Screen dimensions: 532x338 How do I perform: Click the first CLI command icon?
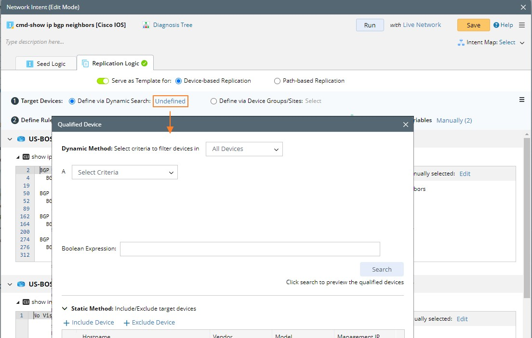click(26, 157)
